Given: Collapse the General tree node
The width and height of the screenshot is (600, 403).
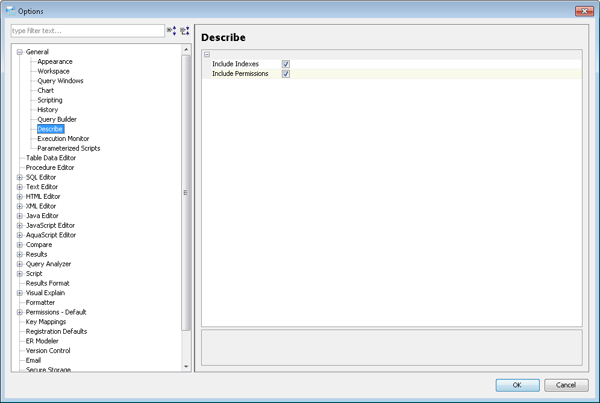Looking at the screenshot, I should (x=19, y=52).
